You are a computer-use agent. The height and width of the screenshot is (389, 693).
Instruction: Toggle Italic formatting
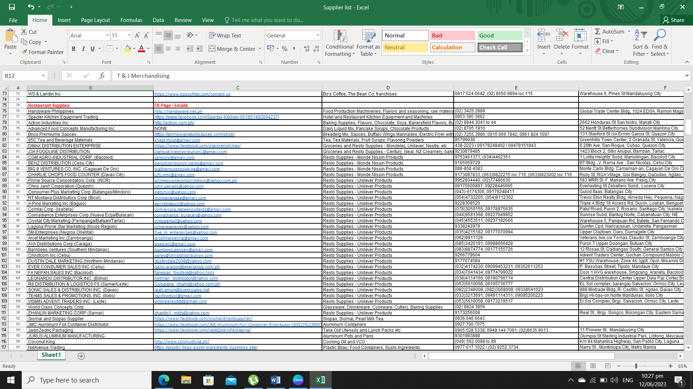(83, 49)
